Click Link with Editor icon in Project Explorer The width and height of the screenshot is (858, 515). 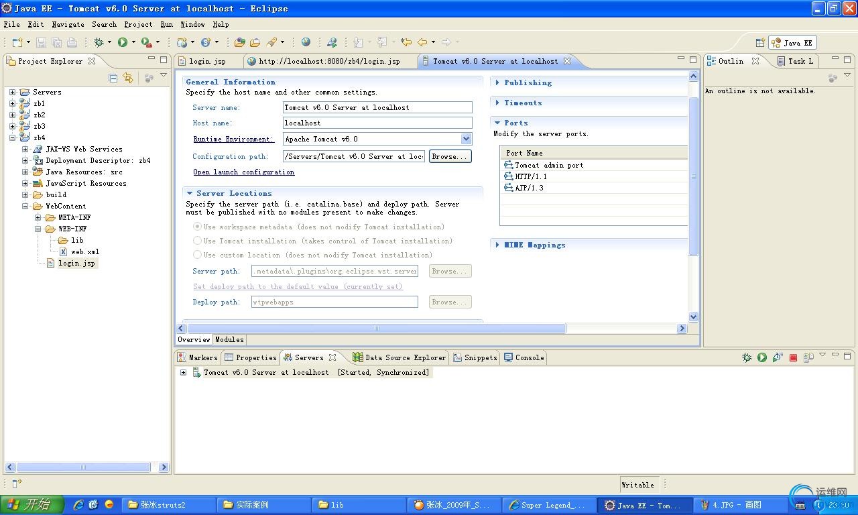click(x=128, y=78)
